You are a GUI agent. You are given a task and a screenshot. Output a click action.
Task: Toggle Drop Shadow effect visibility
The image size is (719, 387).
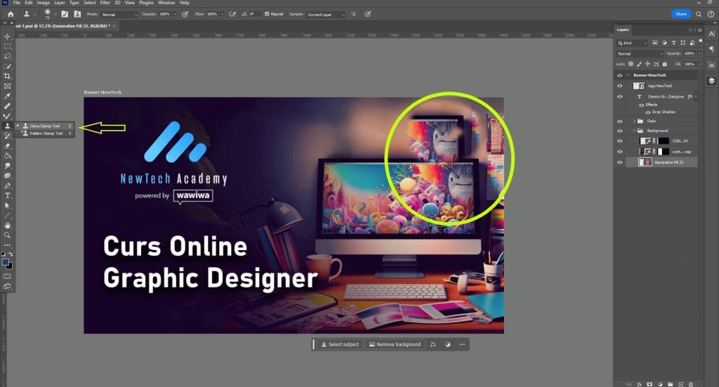(x=648, y=112)
